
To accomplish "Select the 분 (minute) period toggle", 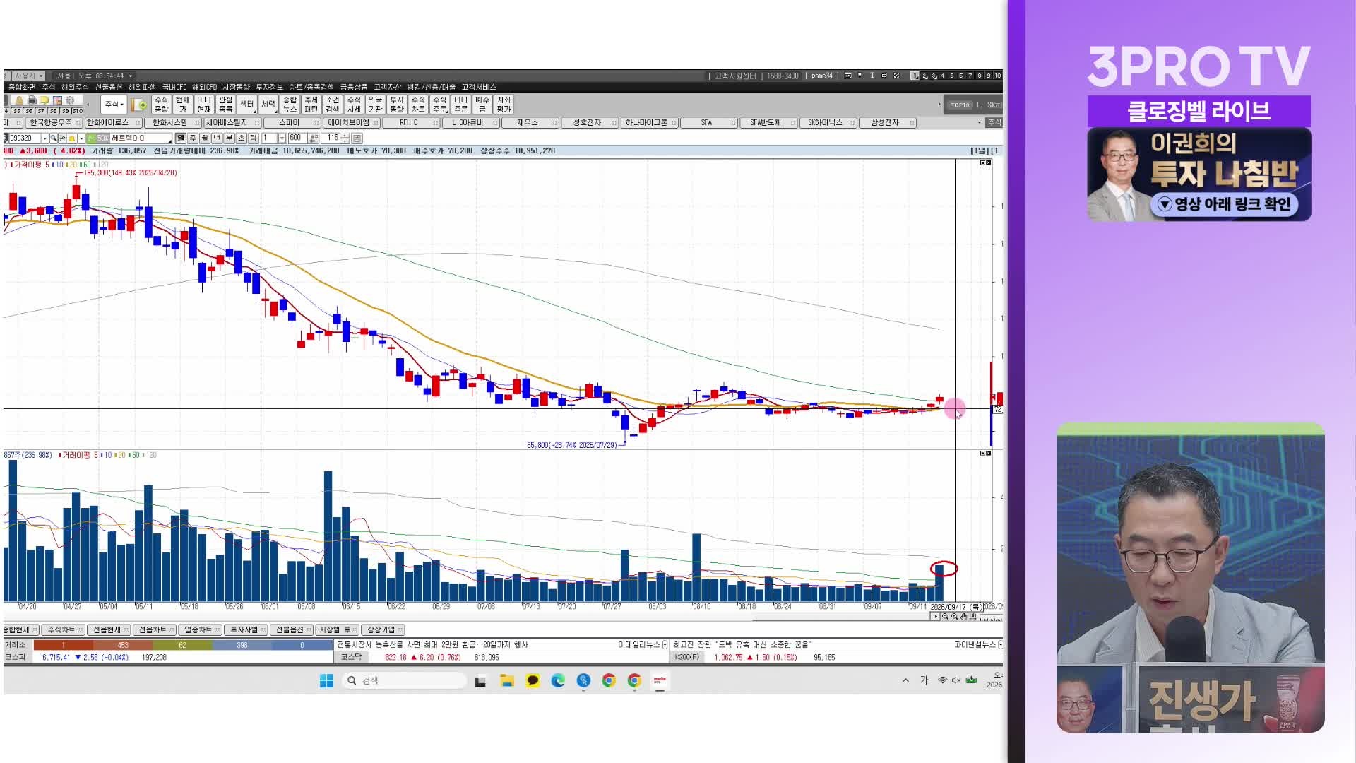I will point(229,138).
